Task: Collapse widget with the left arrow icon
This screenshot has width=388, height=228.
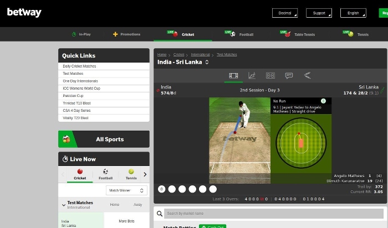Action: (307, 75)
